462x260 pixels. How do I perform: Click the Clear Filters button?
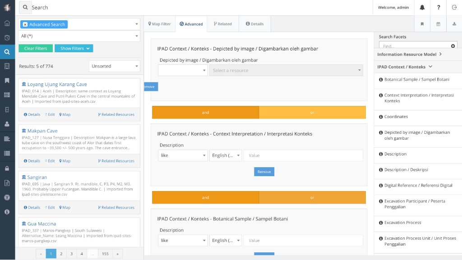(x=36, y=49)
